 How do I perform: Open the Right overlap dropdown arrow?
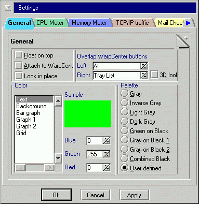pos(144,76)
